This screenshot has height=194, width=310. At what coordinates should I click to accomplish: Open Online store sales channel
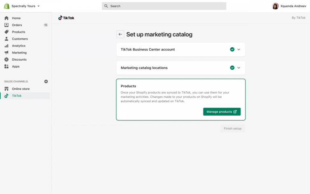[x=21, y=89]
